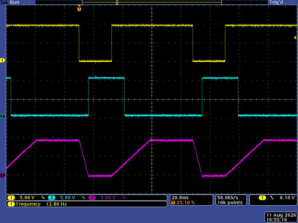Click the 6.10 V trigger level readout
This screenshot has width=298, height=223.
287,198
